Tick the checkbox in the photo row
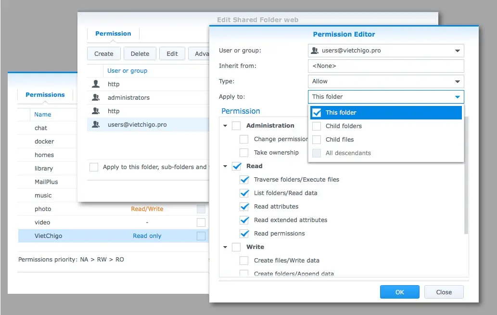This screenshot has width=497, height=315. pyautogui.click(x=201, y=209)
